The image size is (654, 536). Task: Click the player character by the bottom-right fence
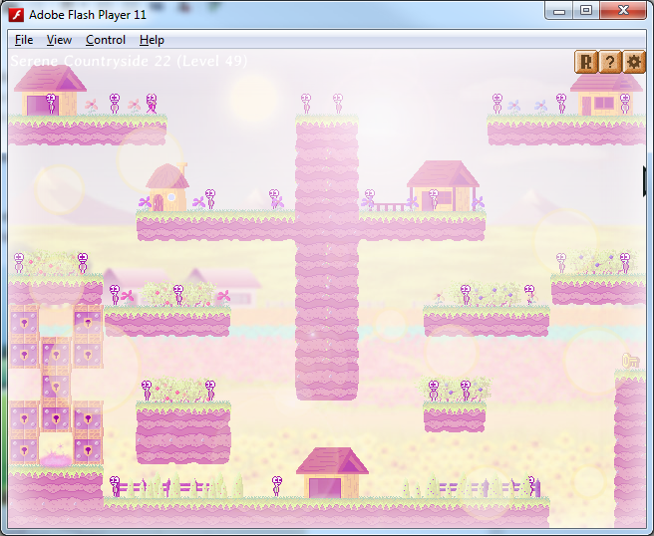532,485
